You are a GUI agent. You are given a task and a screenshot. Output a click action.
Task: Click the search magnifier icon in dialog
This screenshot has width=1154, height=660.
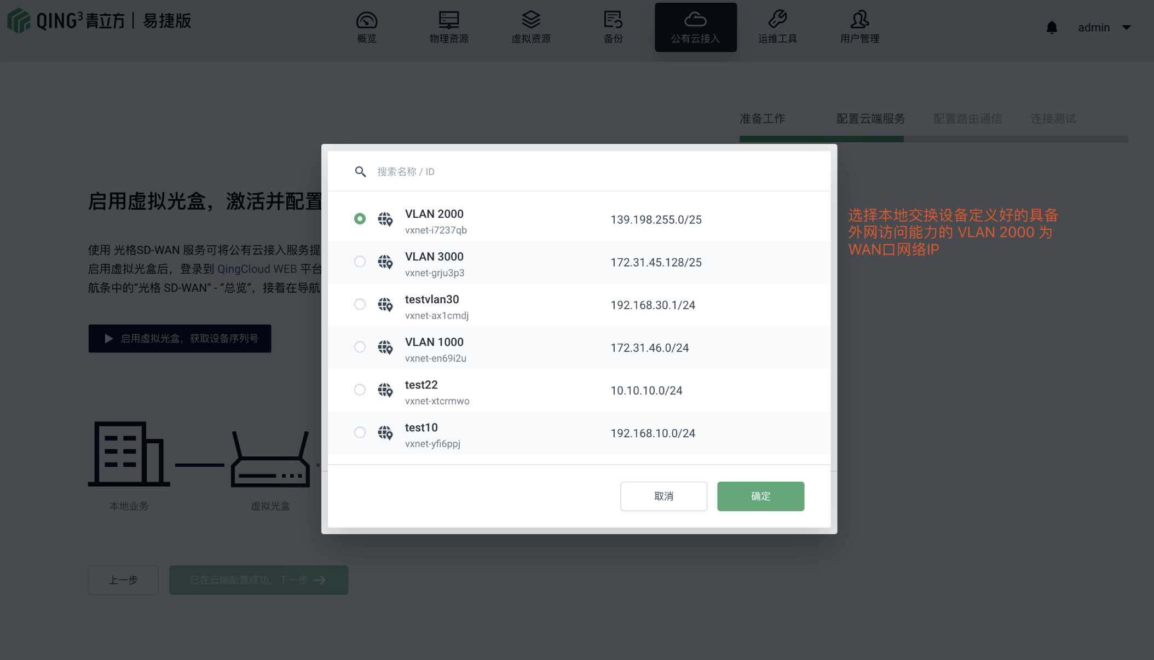click(360, 172)
